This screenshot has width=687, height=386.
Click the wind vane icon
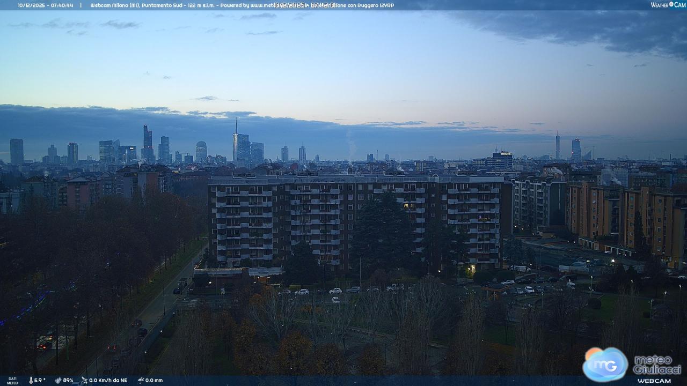click(x=83, y=380)
